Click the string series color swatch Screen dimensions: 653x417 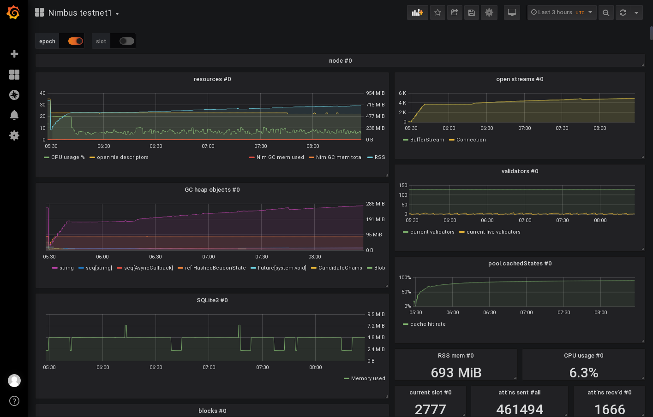55,268
